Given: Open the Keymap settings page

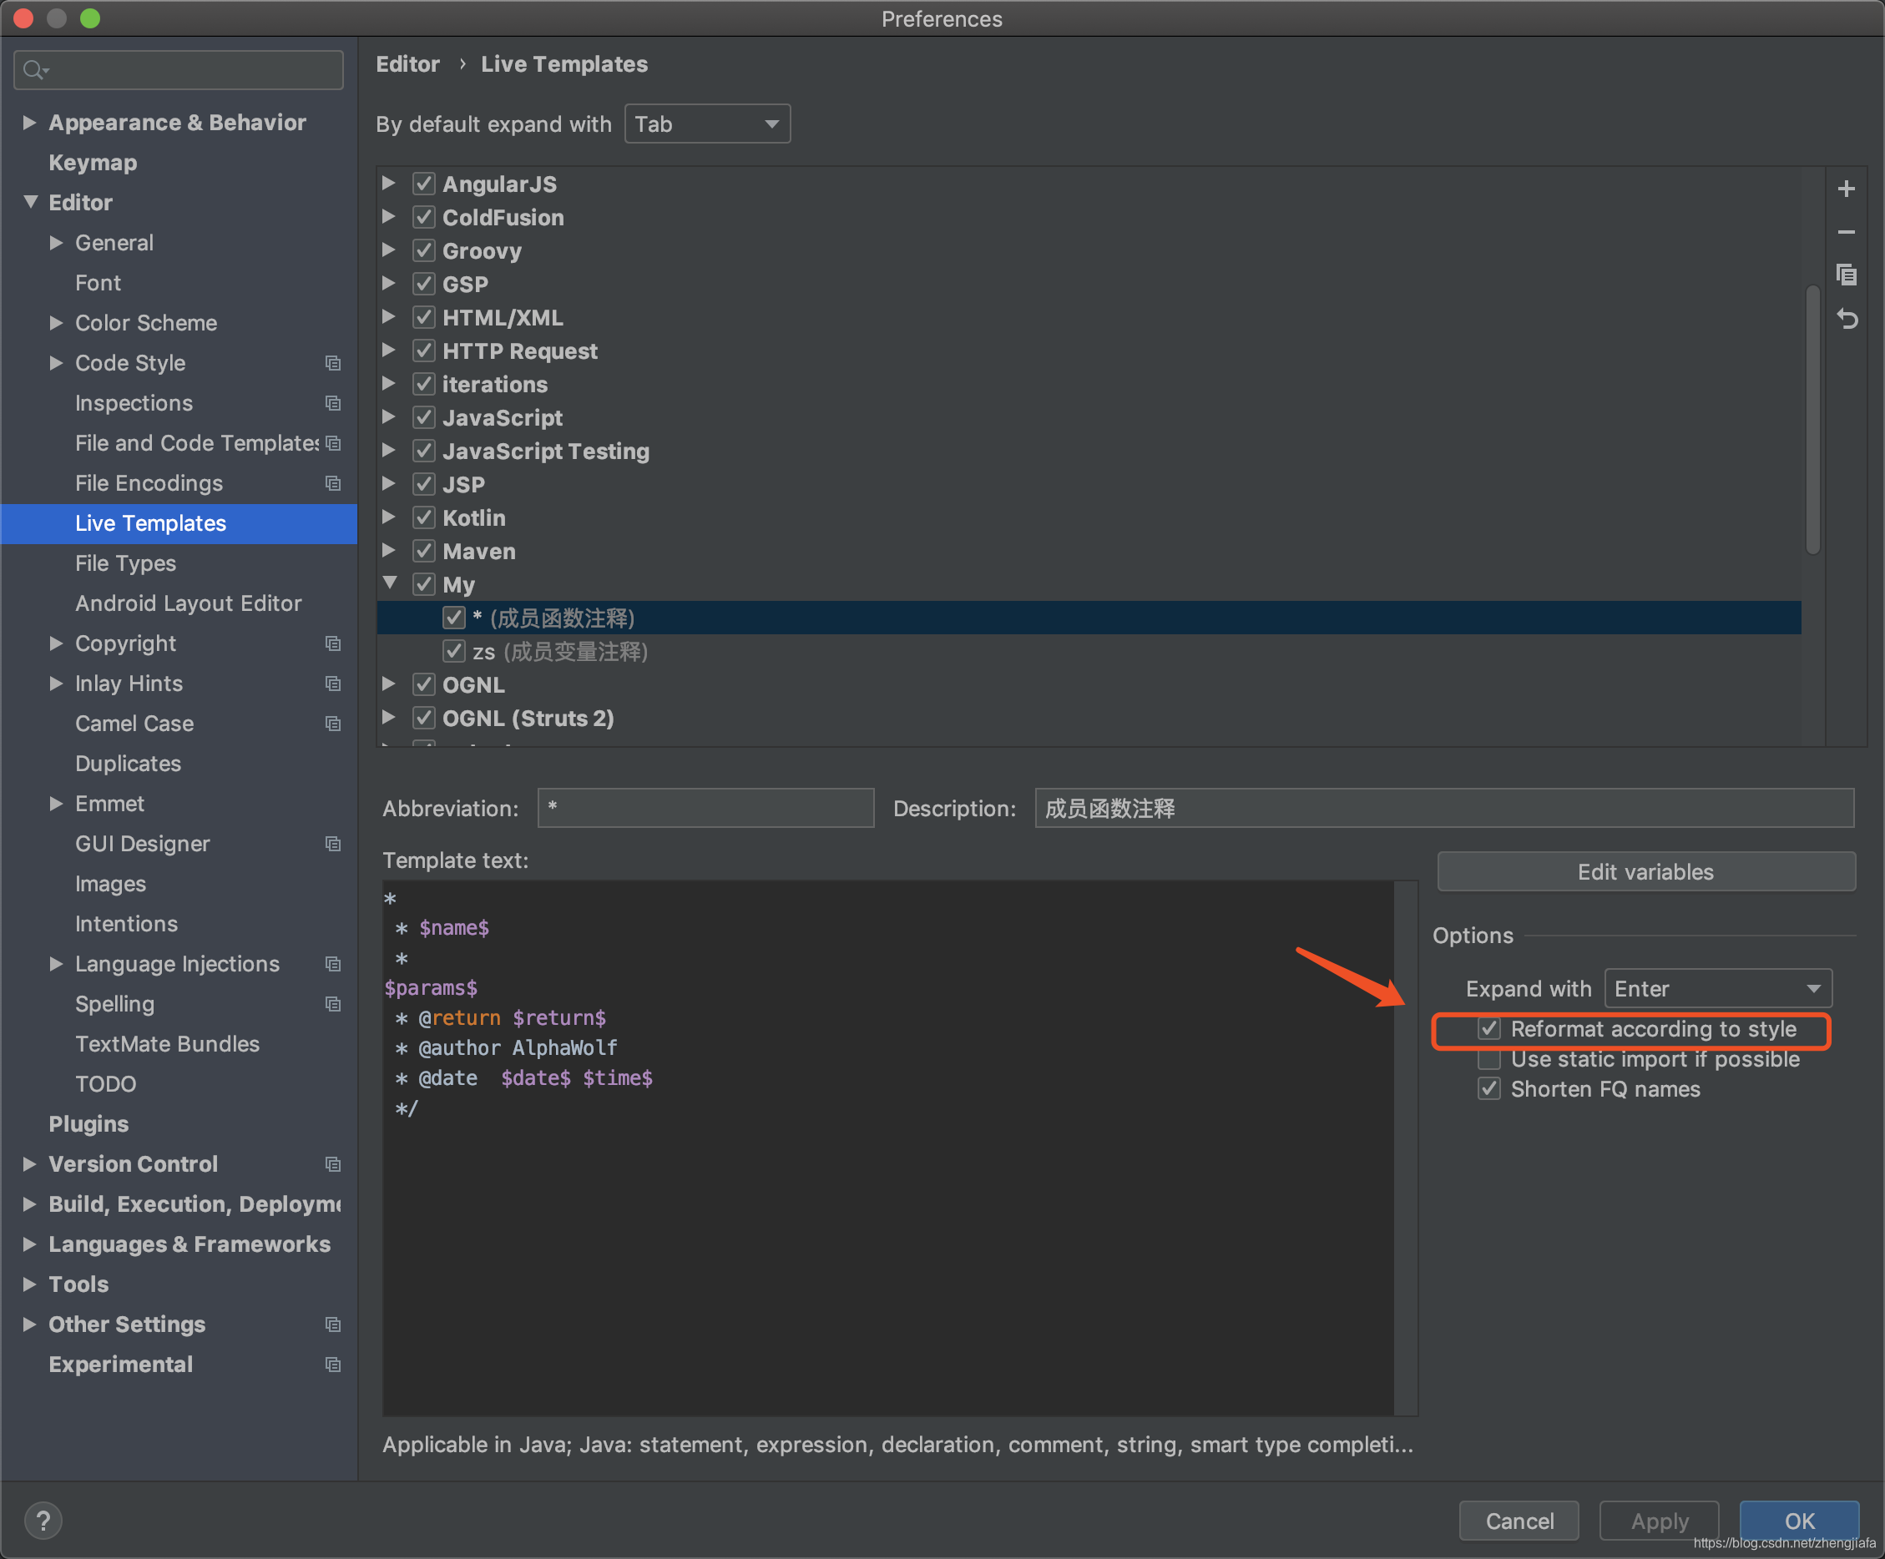Looking at the screenshot, I should pyautogui.click(x=93, y=163).
